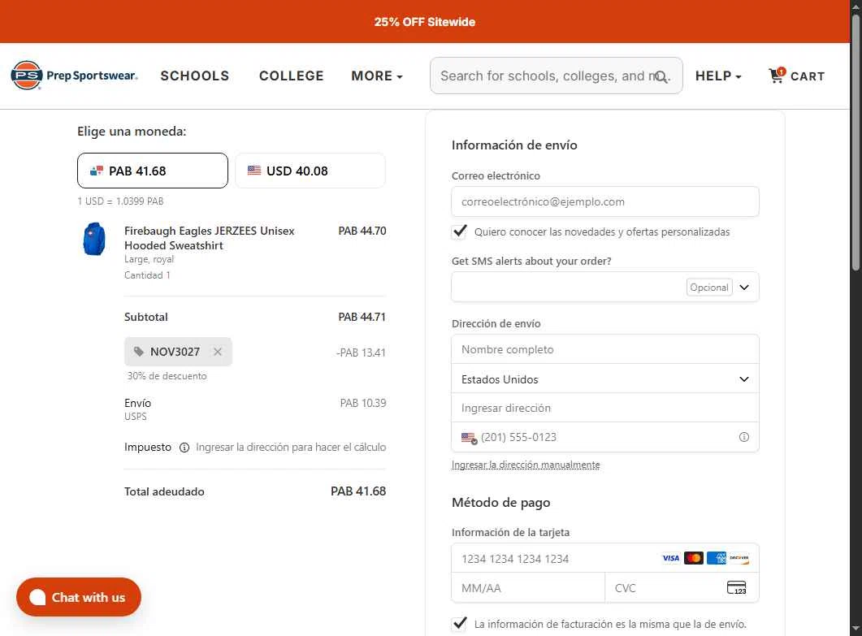Click the 30% de descuento text
Viewport: 862px width, 636px height.
click(167, 376)
